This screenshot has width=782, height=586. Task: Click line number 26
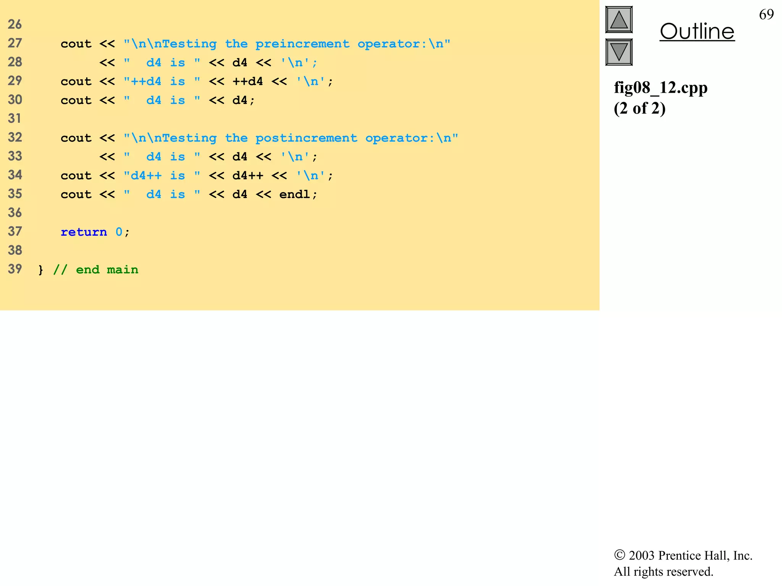15,24
